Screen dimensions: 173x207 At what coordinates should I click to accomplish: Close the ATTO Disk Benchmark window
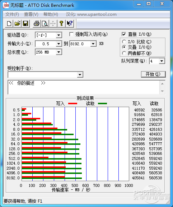(x=162, y=4)
